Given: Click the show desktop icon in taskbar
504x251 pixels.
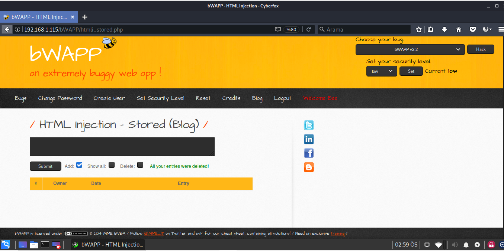Looking at the screenshot, I should 23,245.
